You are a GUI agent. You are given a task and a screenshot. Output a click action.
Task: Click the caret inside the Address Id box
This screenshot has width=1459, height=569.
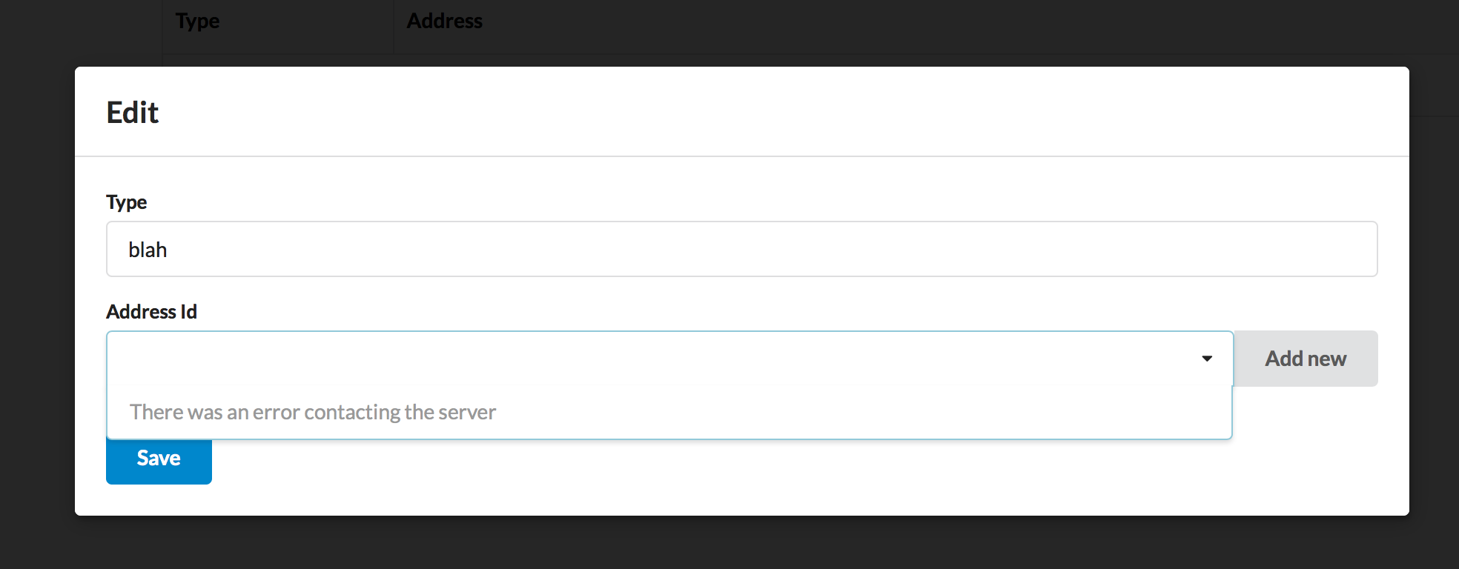coord(1206,358)
